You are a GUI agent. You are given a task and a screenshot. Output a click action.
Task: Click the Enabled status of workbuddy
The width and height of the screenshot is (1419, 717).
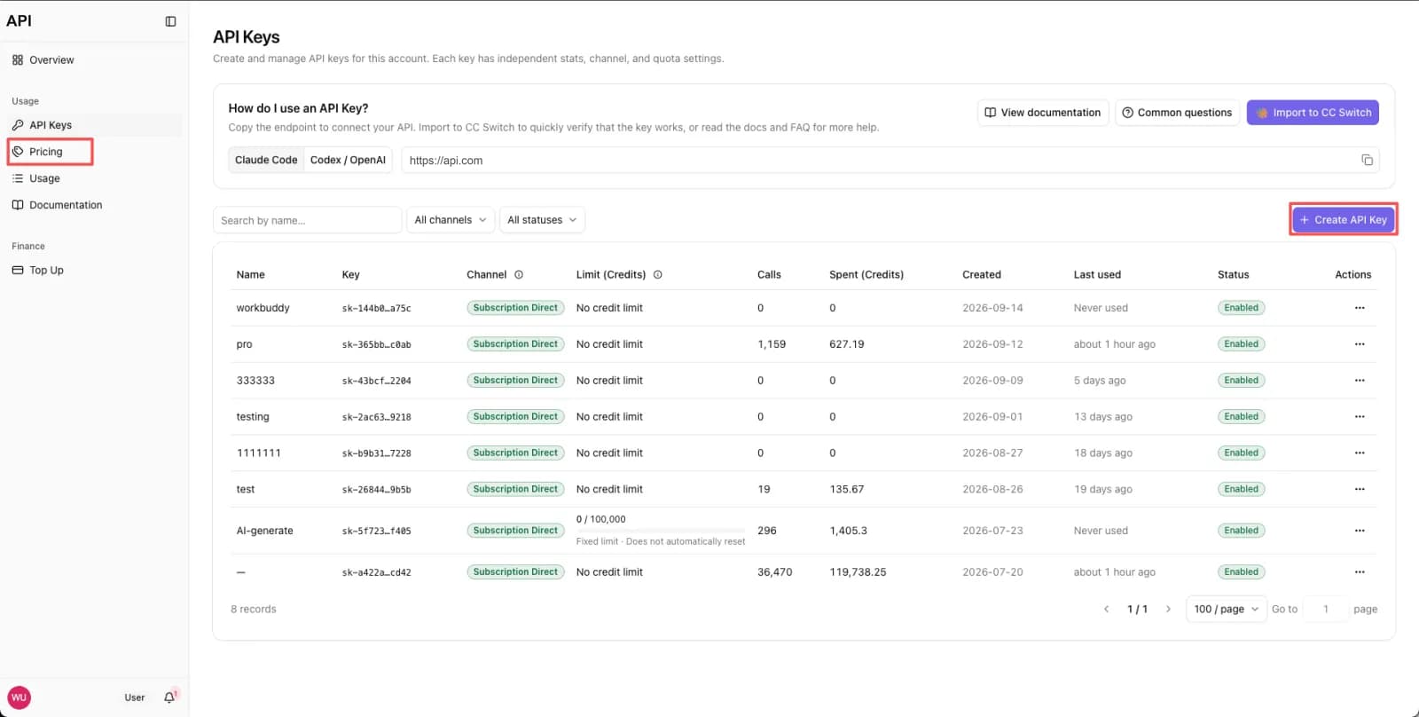tap(1241, 308)
